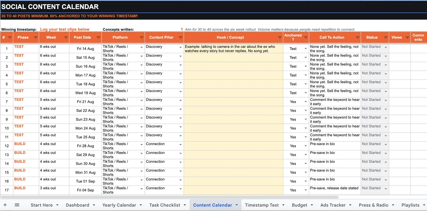Open the Status column filter icon

(x=386, y=38)
